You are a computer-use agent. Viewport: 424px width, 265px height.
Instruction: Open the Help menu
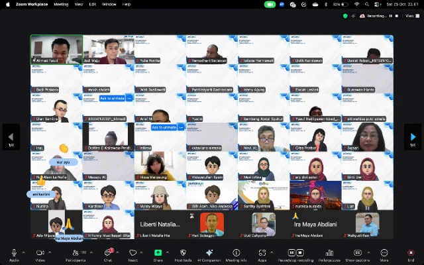127,5
